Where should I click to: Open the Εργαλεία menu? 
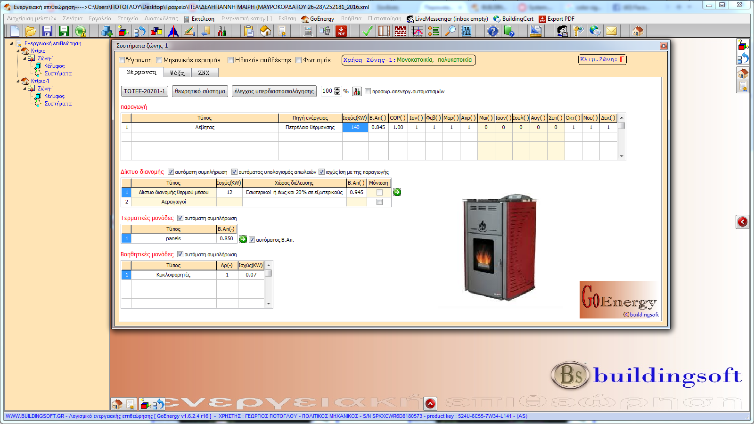pos(100,19)
